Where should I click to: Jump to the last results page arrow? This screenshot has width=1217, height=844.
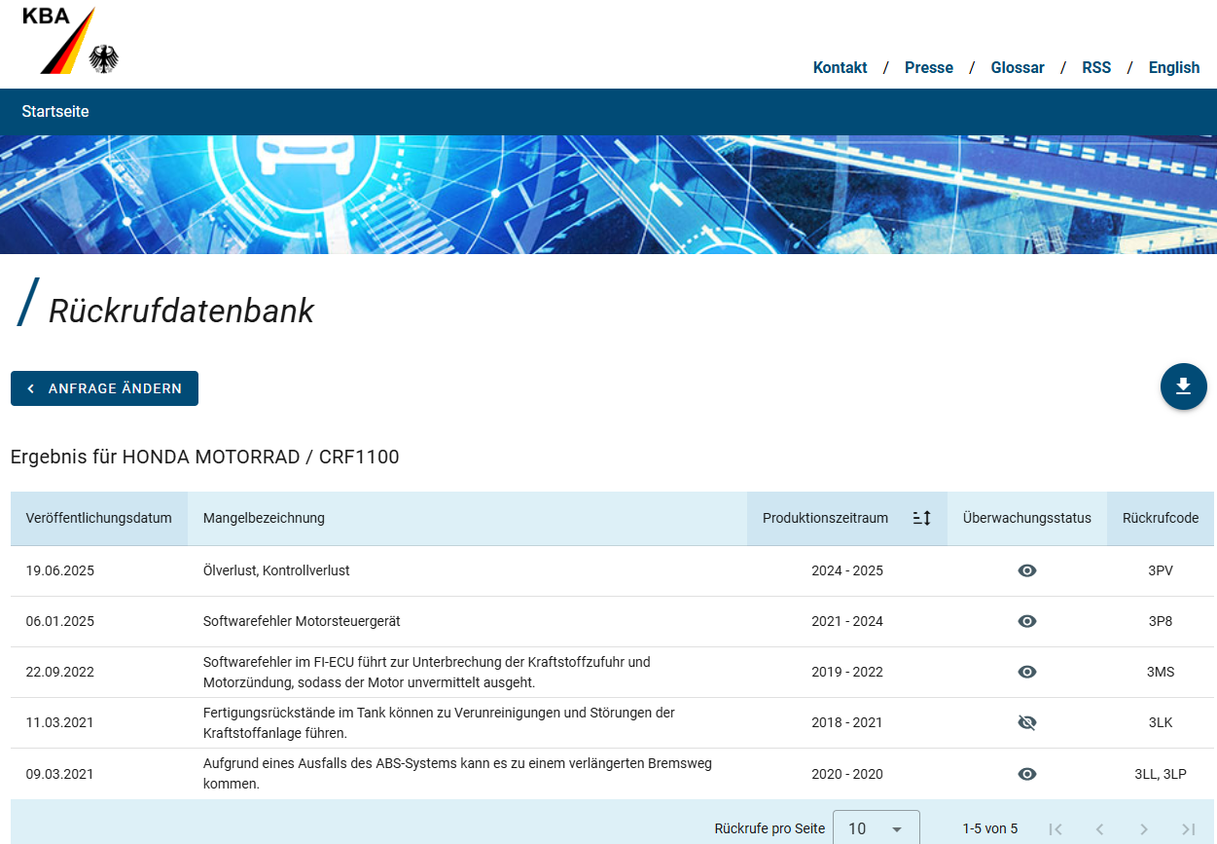point(1188,828)
